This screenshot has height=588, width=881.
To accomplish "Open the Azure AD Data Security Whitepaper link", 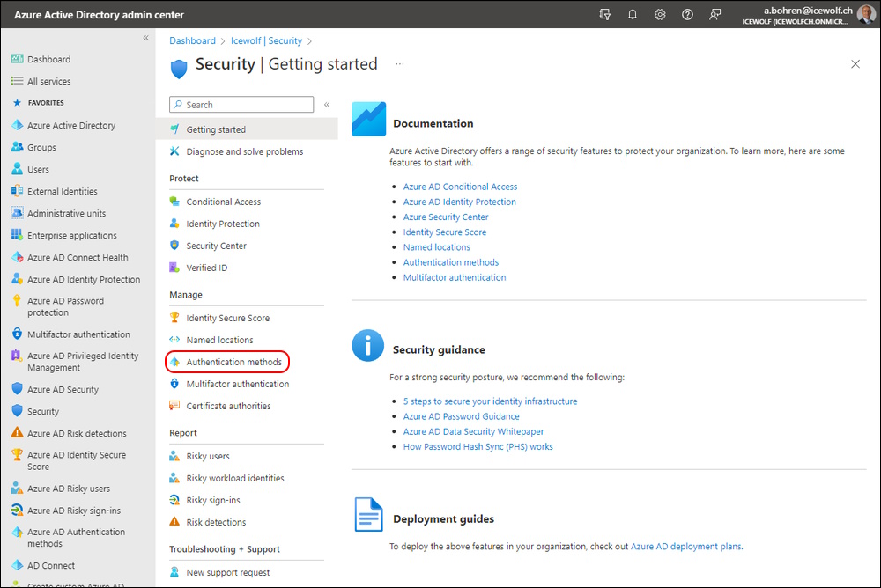I will pyautogui.click(x=474, y=431).
